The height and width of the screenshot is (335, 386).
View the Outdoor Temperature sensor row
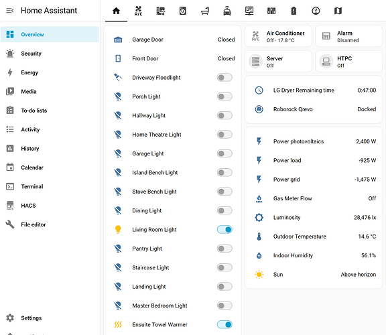314,237
